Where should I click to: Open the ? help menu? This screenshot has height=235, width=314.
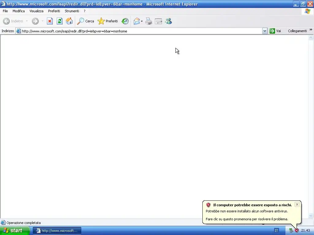85,11
